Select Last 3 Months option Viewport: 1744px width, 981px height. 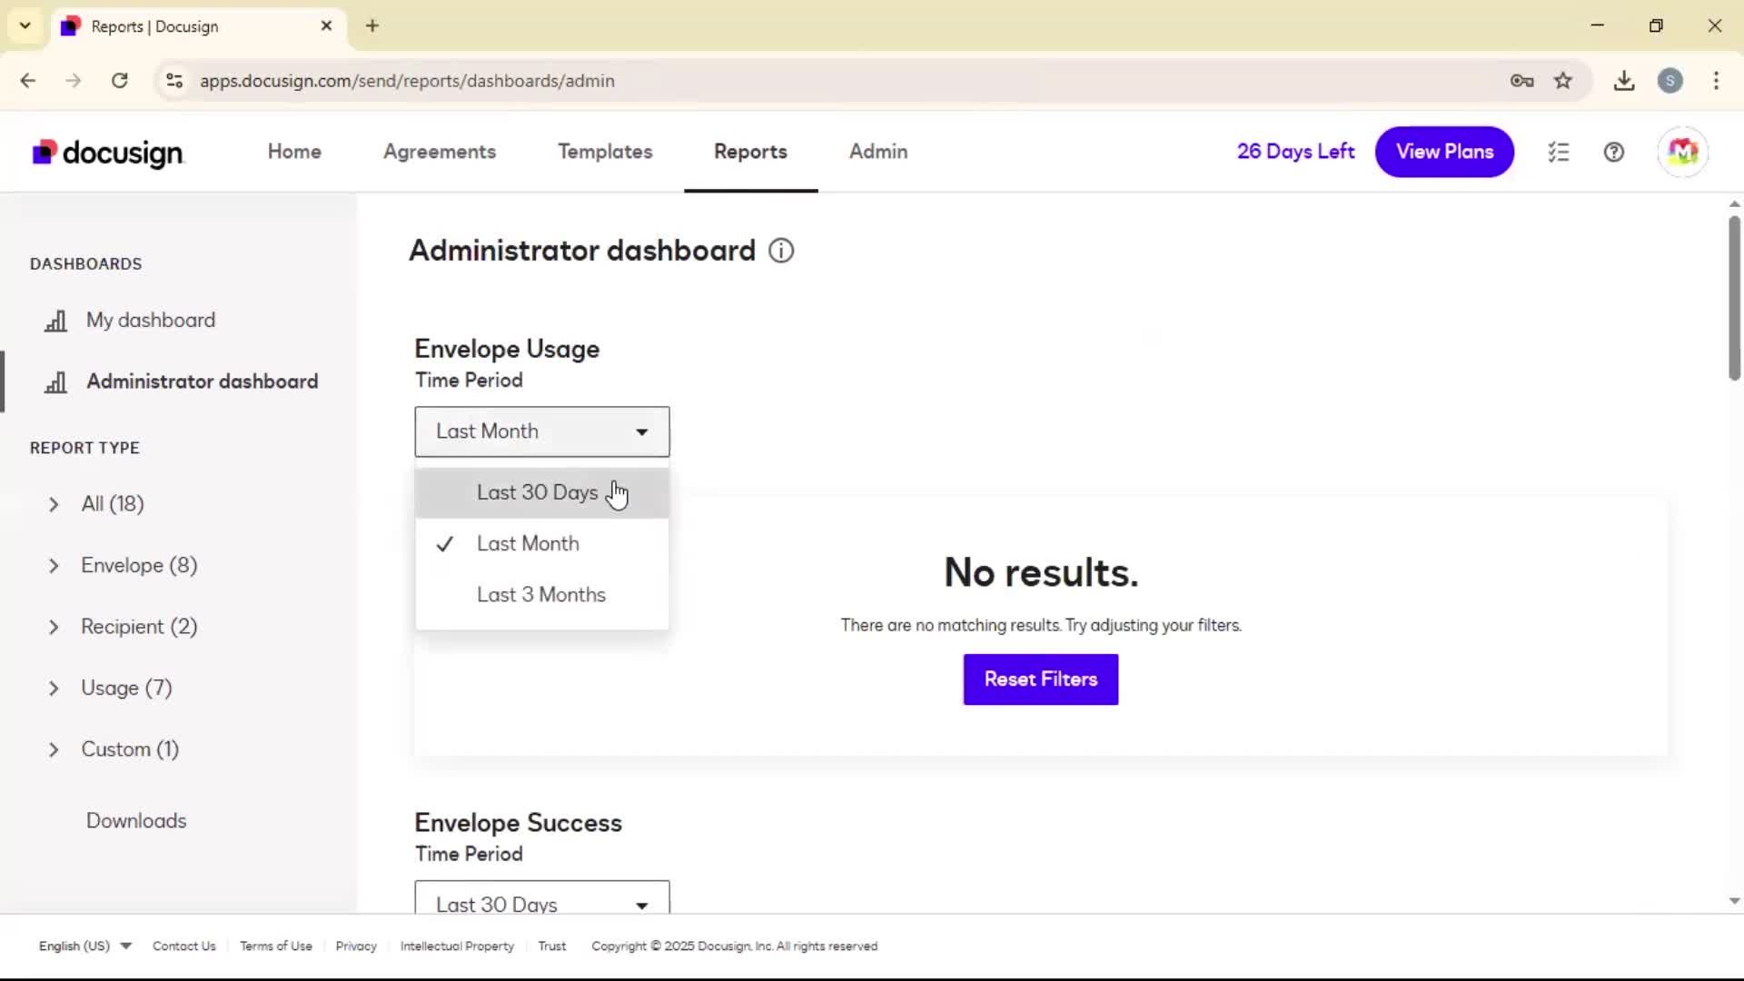(x=542, y=594)
